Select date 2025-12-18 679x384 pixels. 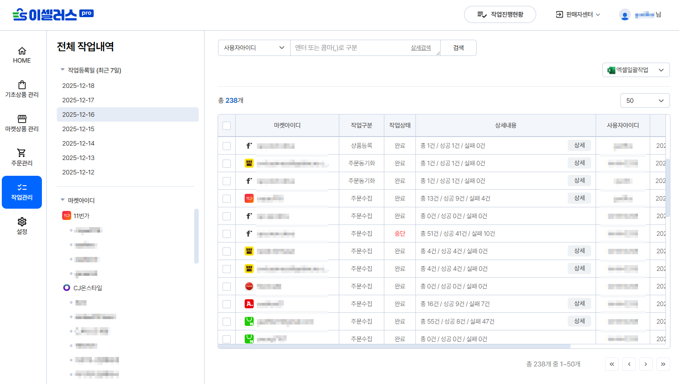tap(128, 86)
